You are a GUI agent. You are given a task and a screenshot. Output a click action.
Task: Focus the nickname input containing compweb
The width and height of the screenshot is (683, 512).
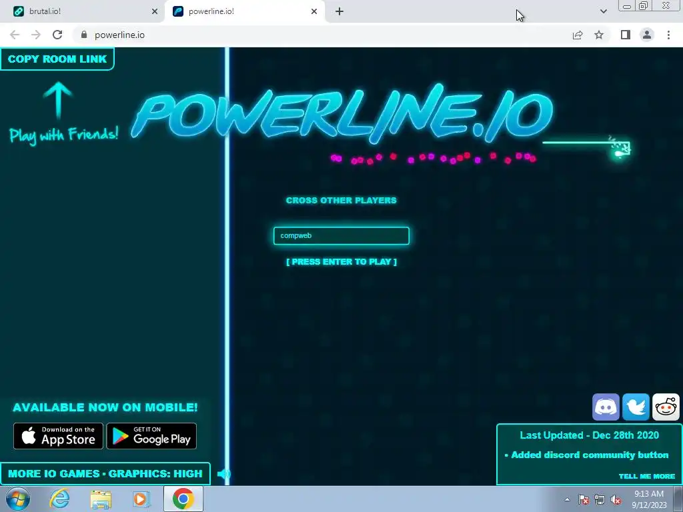341,235
